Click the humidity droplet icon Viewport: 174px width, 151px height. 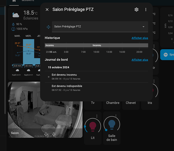coord(13,24)
